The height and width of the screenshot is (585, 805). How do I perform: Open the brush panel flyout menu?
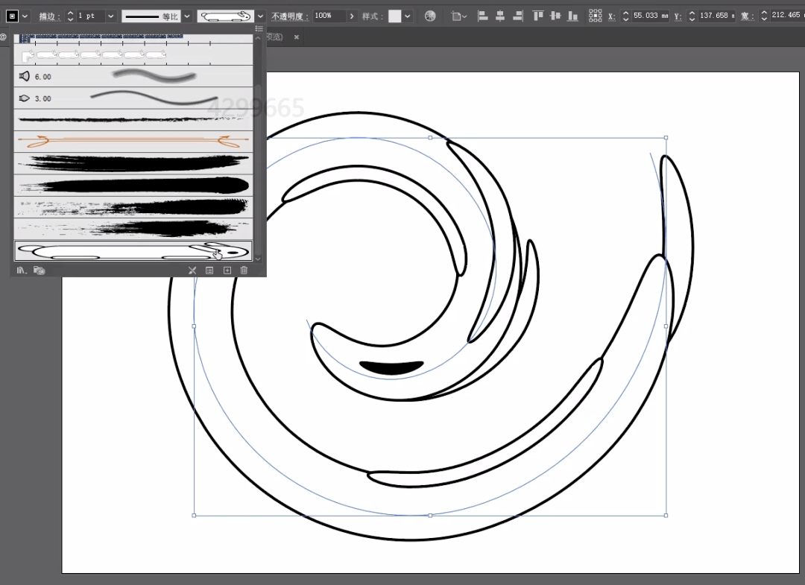[259, 28]
